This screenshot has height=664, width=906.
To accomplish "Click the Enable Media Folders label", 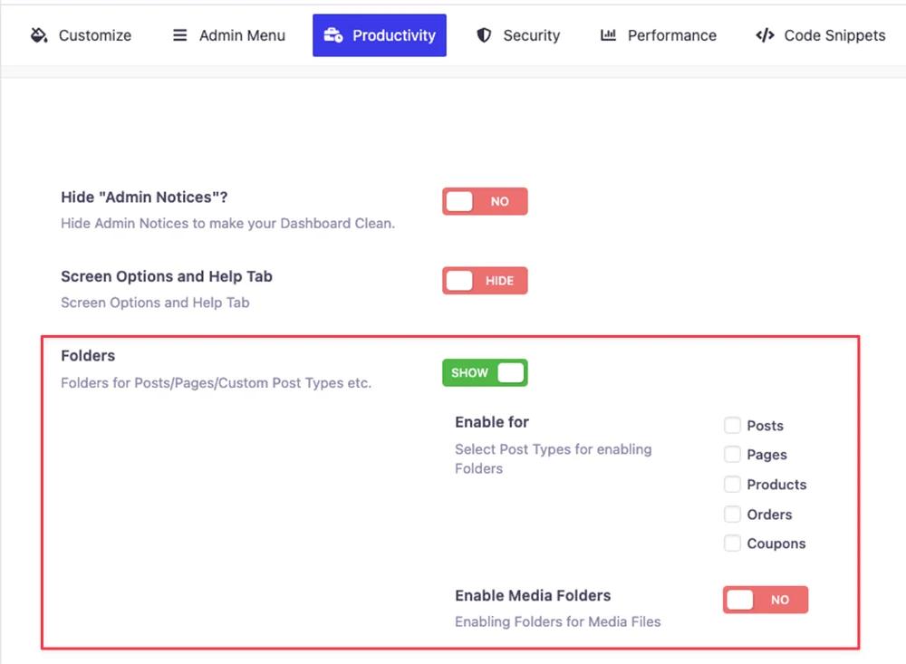I will click(x=533, y=595).
